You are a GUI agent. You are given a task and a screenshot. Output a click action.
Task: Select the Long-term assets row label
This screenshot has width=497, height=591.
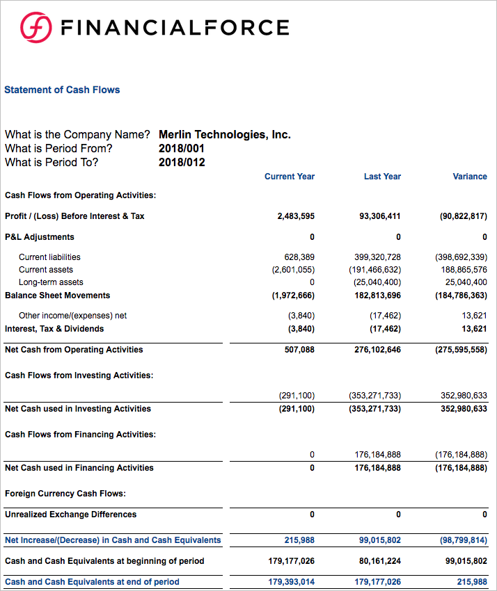pyautogui.click(x=51, y=282)
